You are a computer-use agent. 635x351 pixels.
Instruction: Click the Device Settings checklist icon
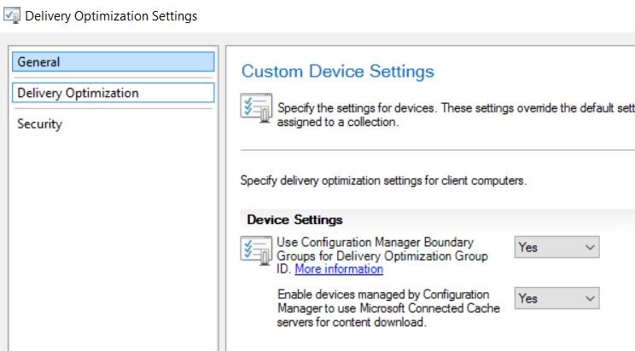tap(256, 250)
